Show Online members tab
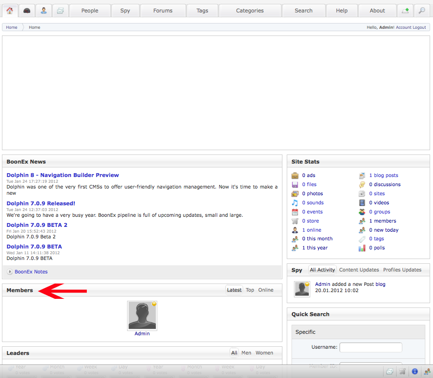 pyautogui.click(x=266, y=290)
